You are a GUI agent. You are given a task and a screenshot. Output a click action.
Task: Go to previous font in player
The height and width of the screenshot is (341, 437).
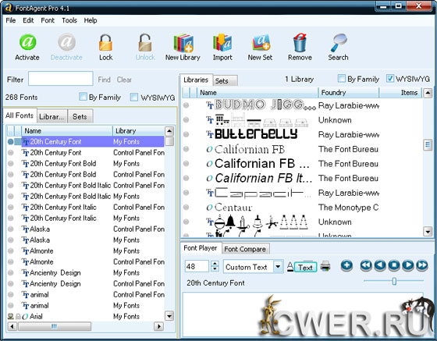[380, 265]
